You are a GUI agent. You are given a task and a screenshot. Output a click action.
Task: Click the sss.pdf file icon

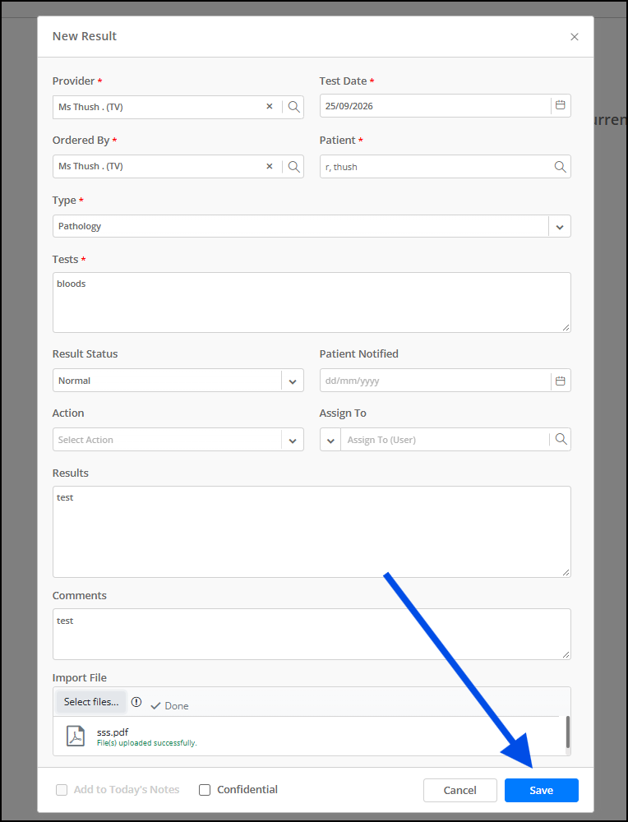click(x=76, y=736)
